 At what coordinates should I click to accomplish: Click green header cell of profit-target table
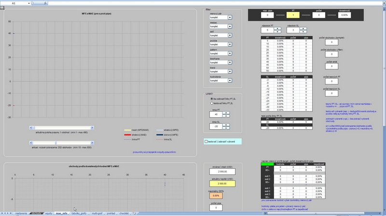(267, 164)
